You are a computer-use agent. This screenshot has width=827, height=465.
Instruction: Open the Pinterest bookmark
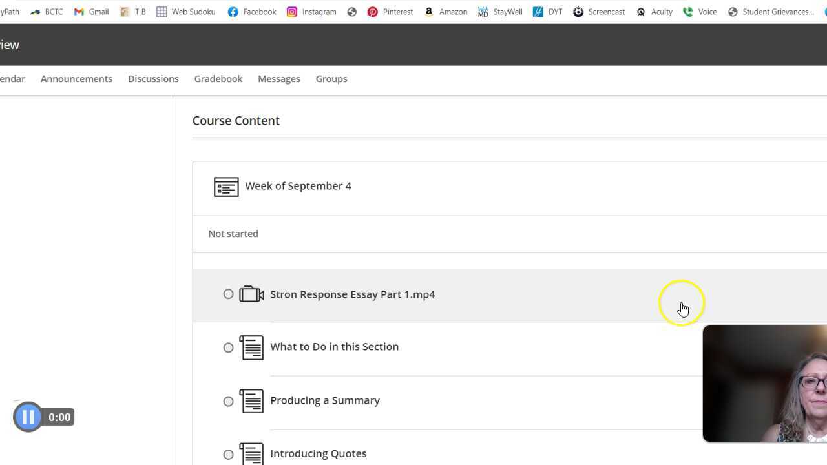(390, 12)
